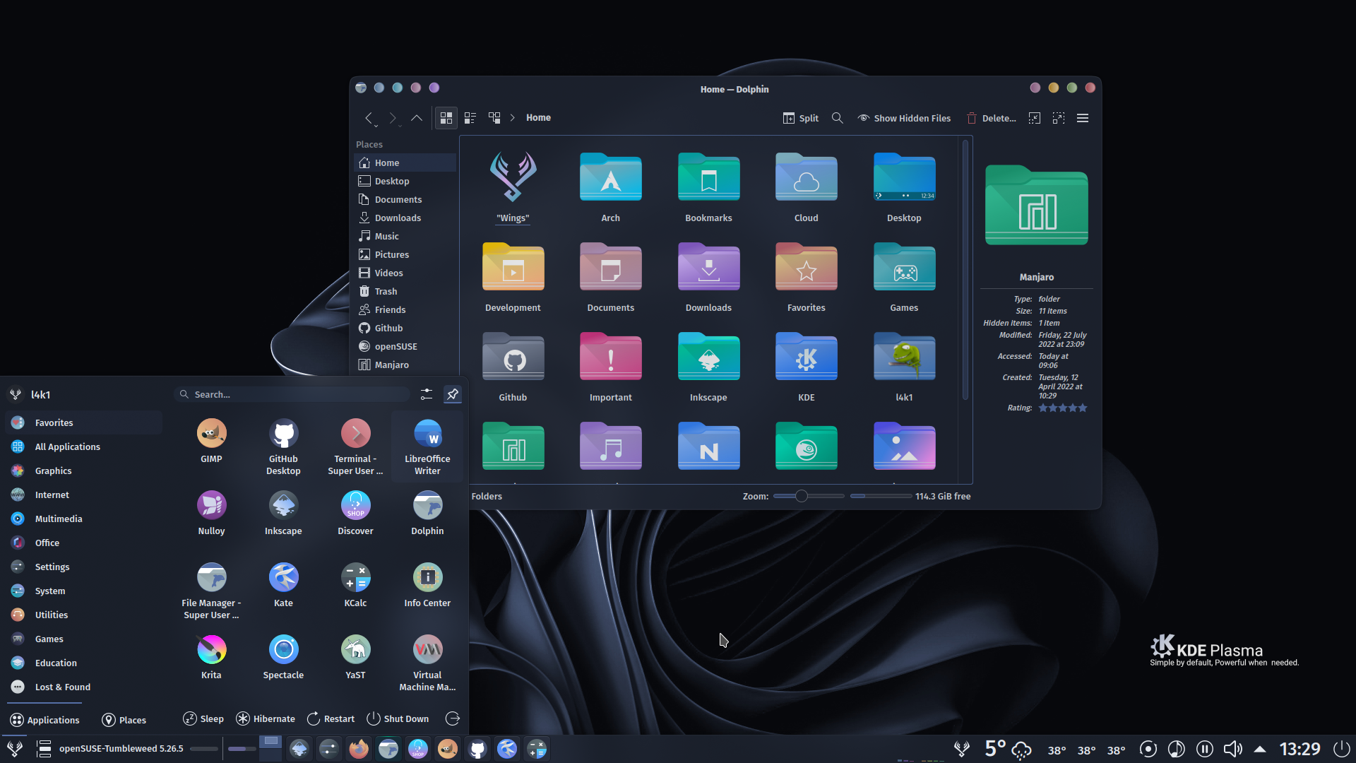This screenshot has height=763, width=1356.
Task: Launch GitHub Desktop from favorites
Action: [x=283, y=446]
